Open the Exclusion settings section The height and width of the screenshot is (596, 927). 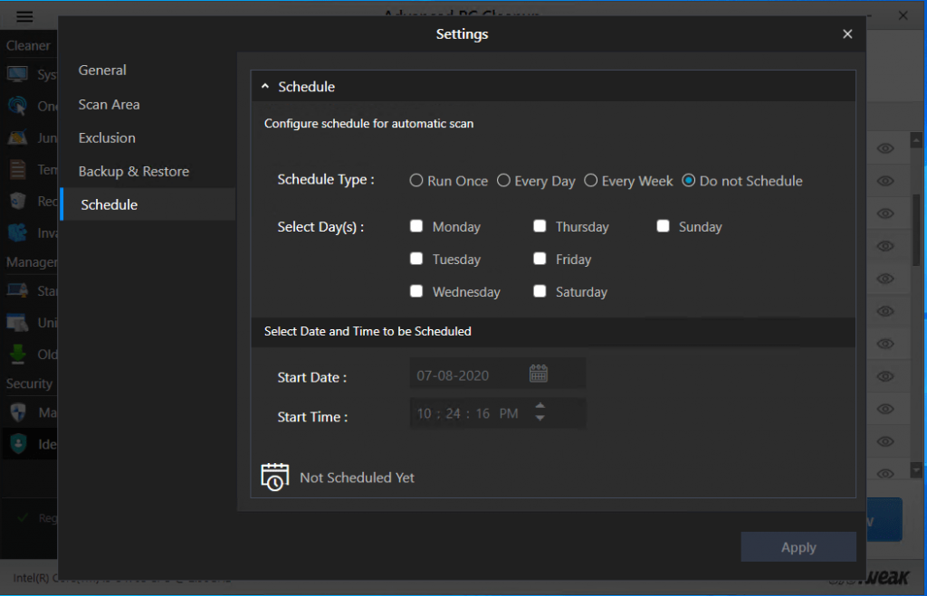click(x=107, y=137)
